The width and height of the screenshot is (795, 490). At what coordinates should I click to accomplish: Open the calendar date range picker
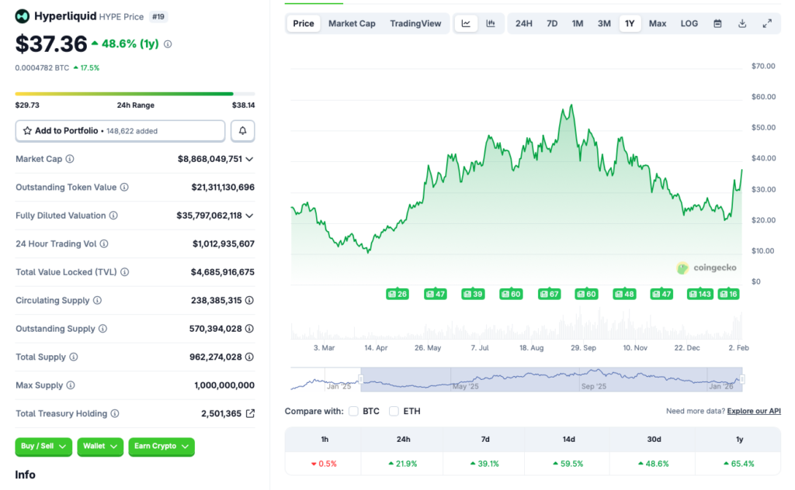point(717,23)
